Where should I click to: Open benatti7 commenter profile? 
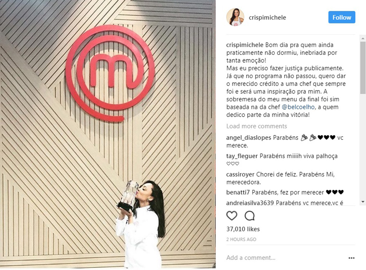(238, 192)
